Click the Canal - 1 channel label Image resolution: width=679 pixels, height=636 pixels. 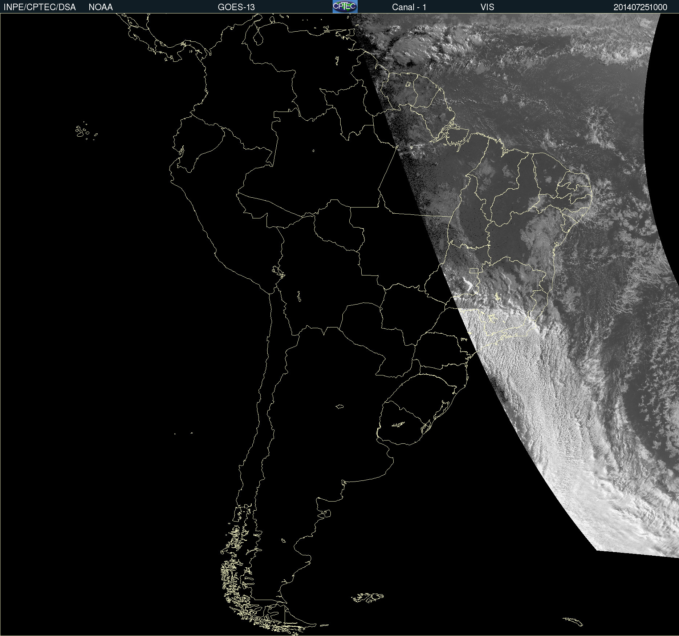click(409, 7)
